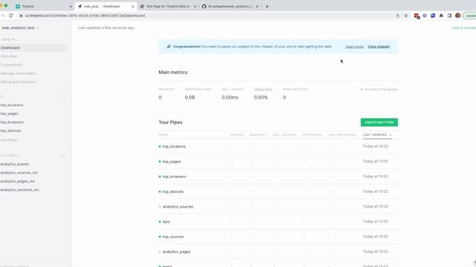Switch to the web_analytics Dashboard tab
This screenshot has height=267, width=476.
pyautogui.click(x=106, y=7)
